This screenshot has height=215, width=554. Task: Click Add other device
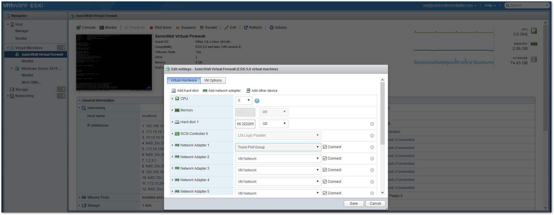pyautogui.click(x=262, y=91)
